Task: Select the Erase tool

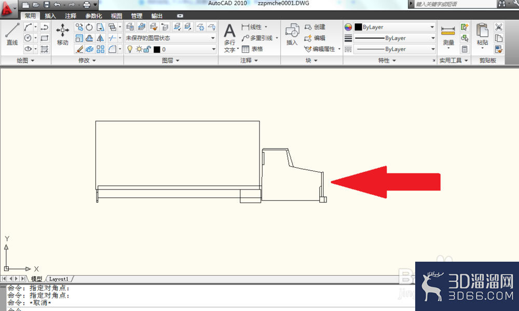Action: click(79, 49)
